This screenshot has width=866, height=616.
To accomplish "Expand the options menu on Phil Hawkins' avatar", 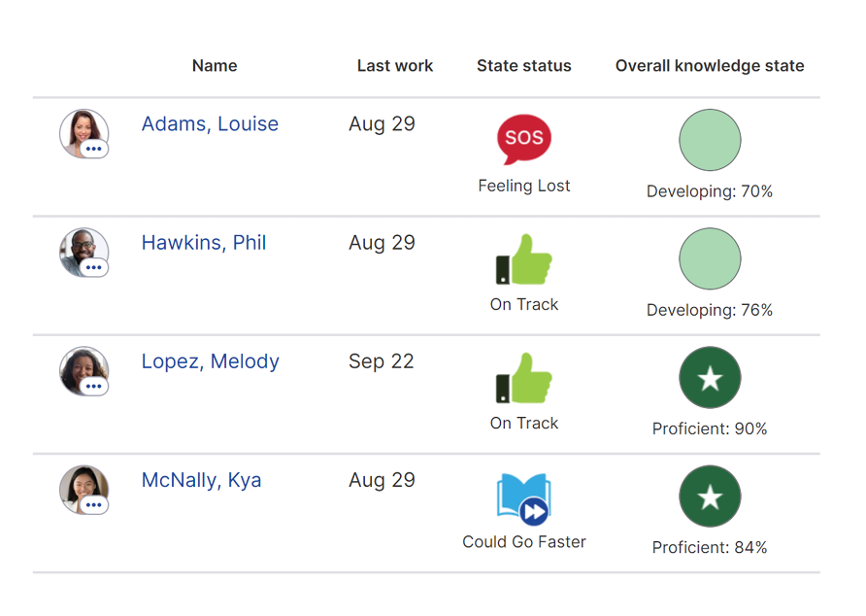I will coord(92,267).
